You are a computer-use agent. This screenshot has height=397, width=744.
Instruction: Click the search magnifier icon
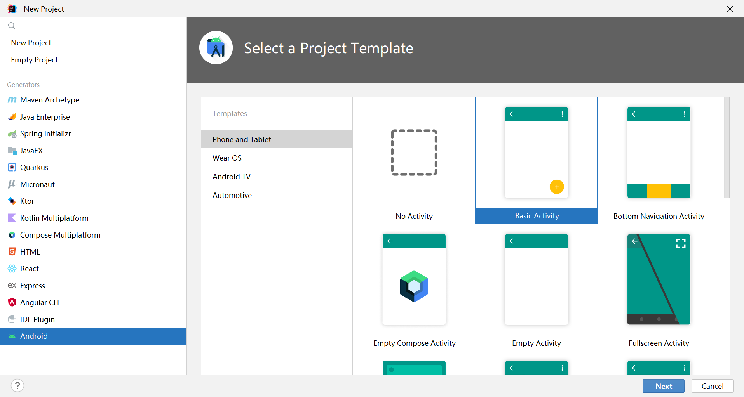(12, 26)
